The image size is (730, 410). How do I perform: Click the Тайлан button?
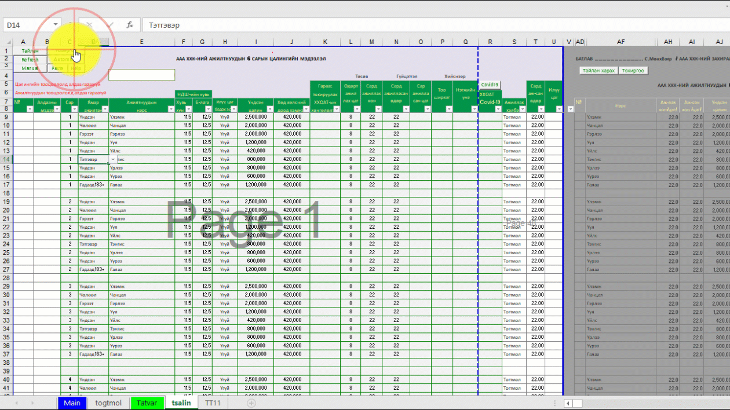(30, 51)
